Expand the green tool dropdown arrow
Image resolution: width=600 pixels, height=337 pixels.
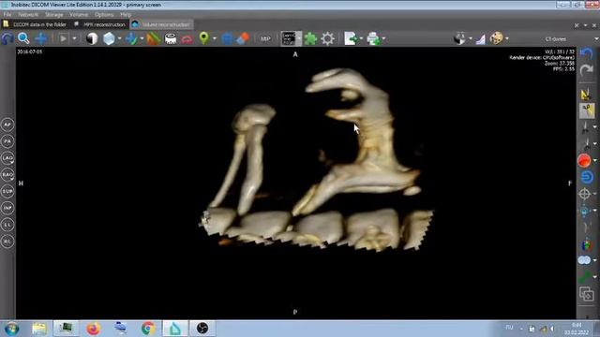pyautogui.click(x=594, y=277)
